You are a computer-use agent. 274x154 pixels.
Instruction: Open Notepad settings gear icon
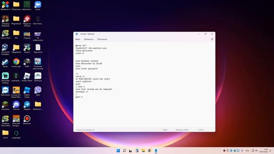[x=212, y=39]
